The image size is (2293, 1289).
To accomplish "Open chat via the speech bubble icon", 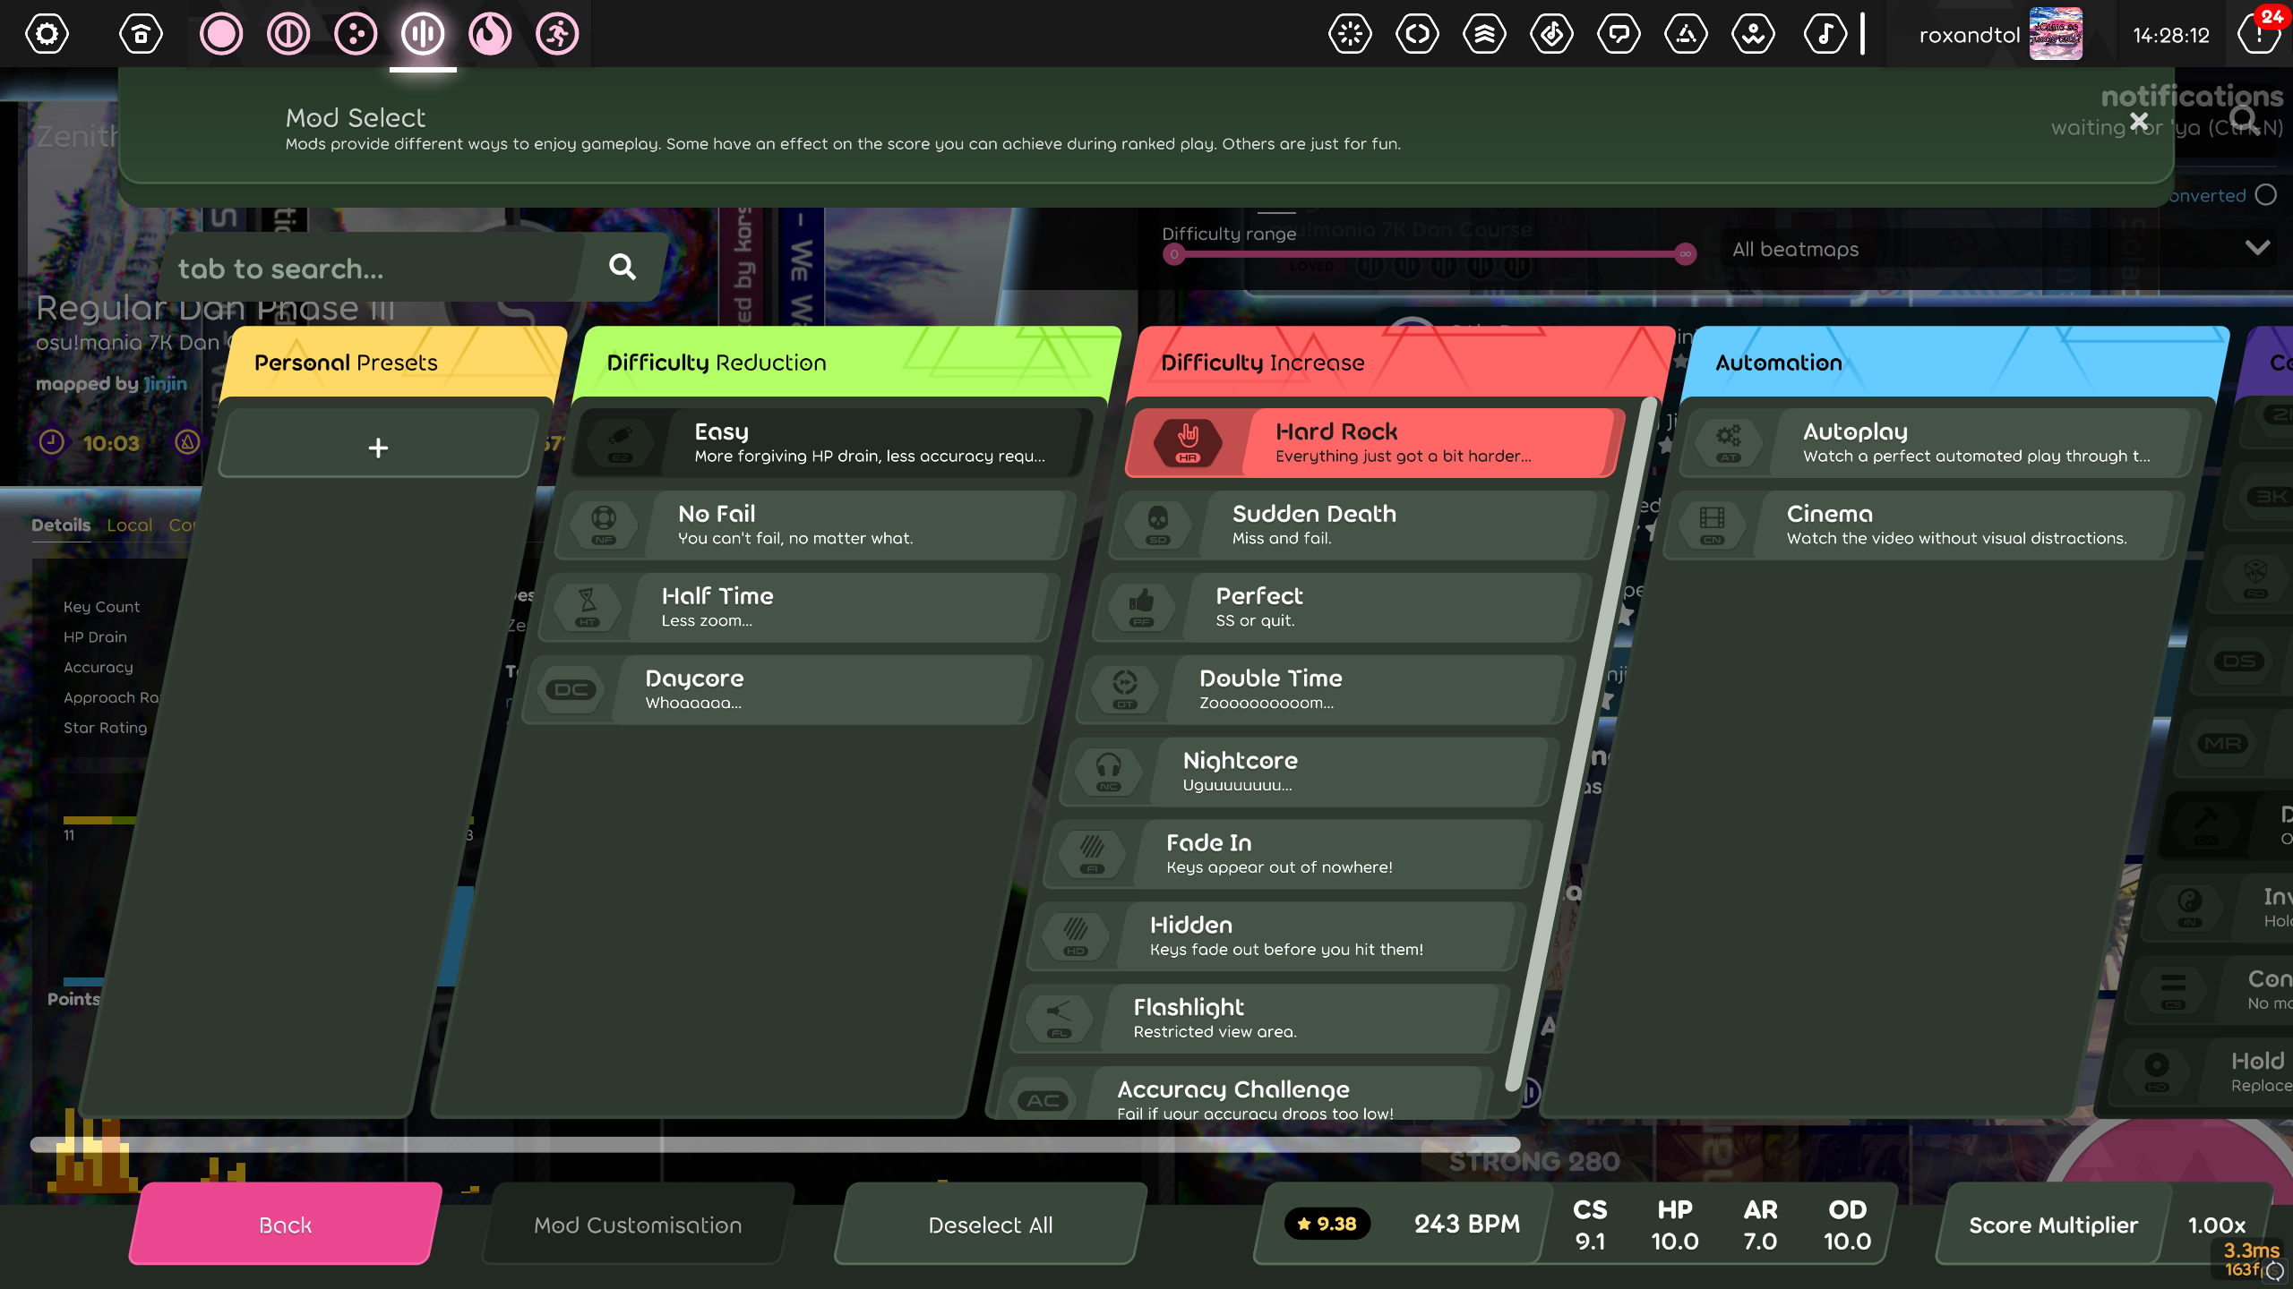I will pos(1619,34).
